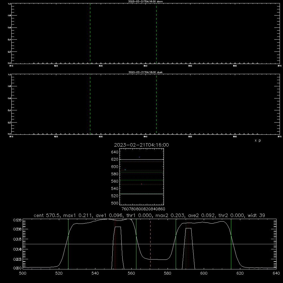The width and height of the screenshot is (283, 283).
Task: Click the x-axis label string '760780800820840860'
Action: tap(143, 209)
